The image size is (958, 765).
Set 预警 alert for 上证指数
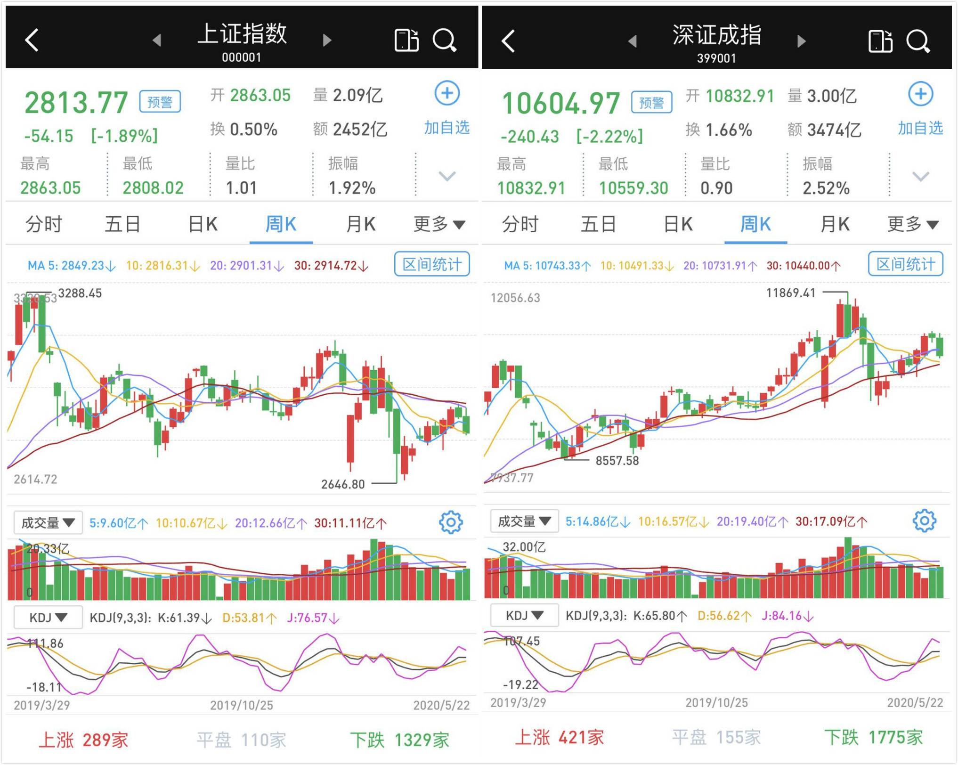[x=160, y=101]
